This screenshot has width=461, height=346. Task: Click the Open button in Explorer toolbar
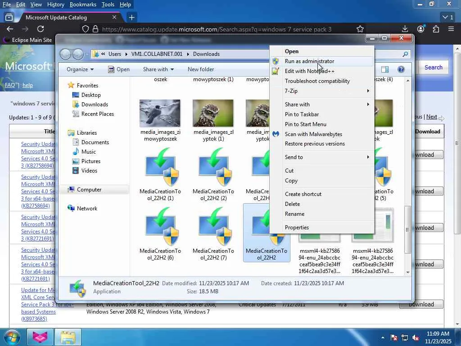click(119, 69)
